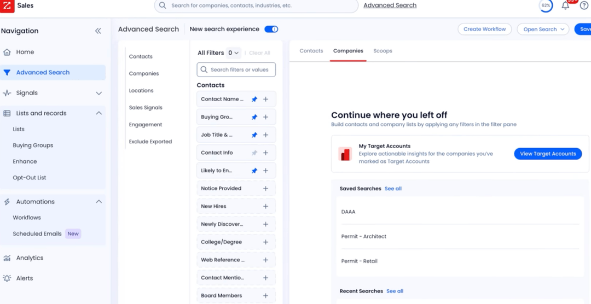Viewport: 591px width, 304px height.
Task: Open the All Filters count dropdown
Action: (x=233, y=52)
